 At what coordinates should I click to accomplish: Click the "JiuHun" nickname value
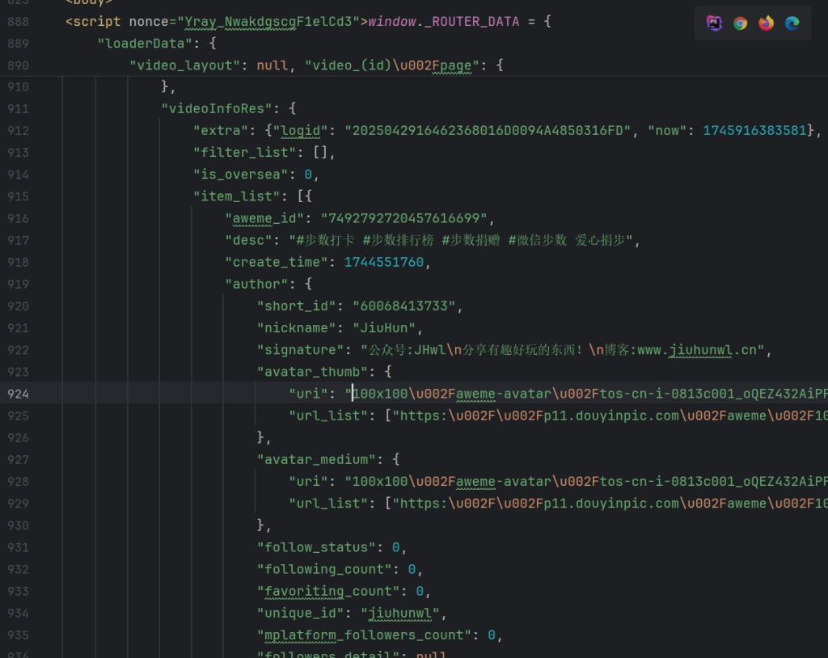(383, 328)
